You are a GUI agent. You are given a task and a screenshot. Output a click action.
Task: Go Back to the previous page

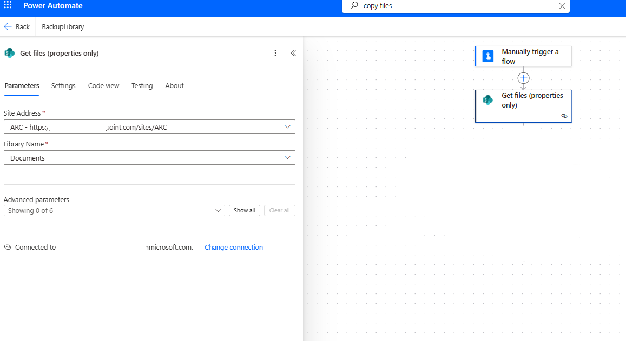[x=17, y=26]
